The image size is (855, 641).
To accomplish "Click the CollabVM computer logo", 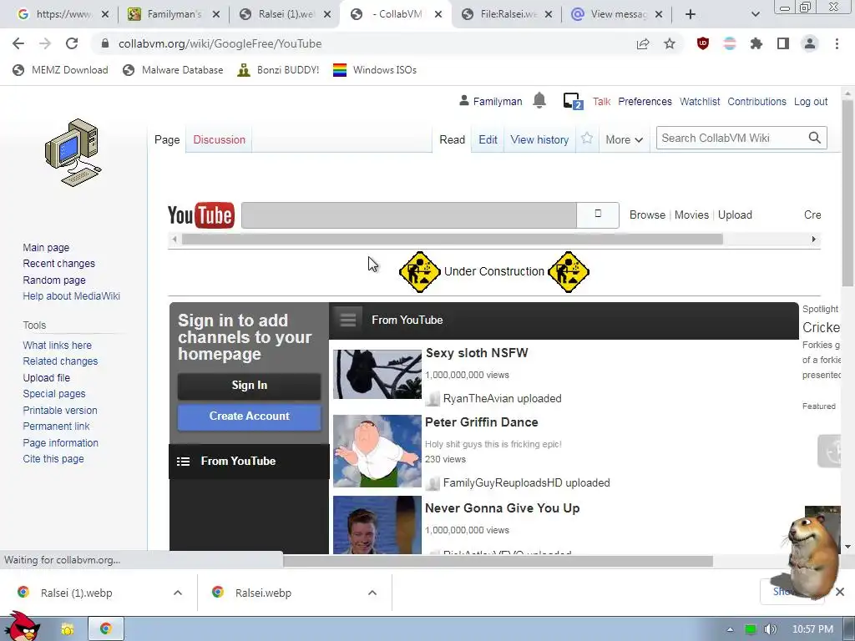I will point(73,153).
